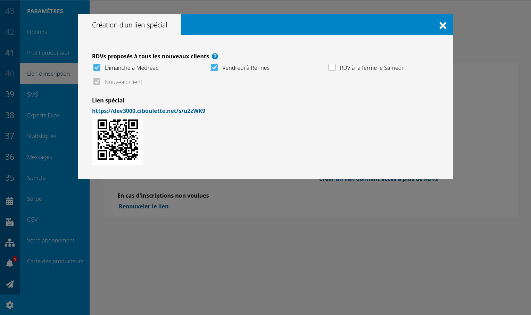Click the help question mark icon
Screen dimensions: 531x315
point(215,56)
